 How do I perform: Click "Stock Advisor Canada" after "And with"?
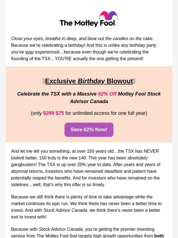(65, 210)
